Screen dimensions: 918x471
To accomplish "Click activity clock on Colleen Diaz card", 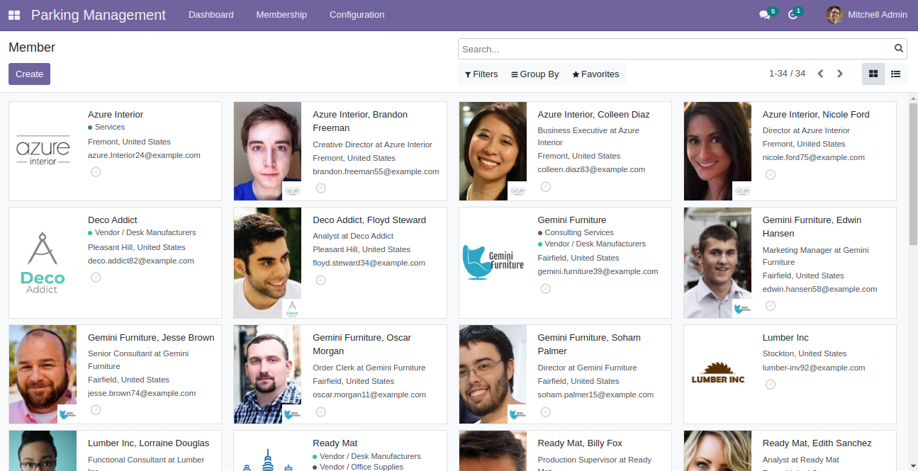I will pyautogui.click(x=545, y=187).
